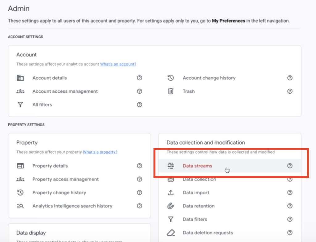The image size is (316, 242).
Task: Click the Trash bin icon
Action: pos(171,91)
